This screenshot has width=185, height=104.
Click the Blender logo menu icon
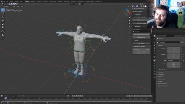(2, 1)
